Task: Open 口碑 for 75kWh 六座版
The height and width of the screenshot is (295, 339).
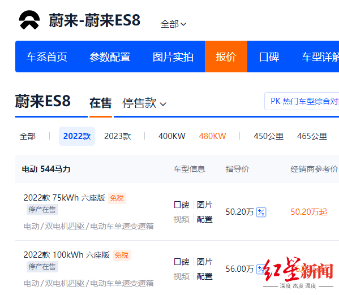Action: [182, 205]
